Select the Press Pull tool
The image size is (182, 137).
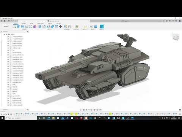pos(40,26)
